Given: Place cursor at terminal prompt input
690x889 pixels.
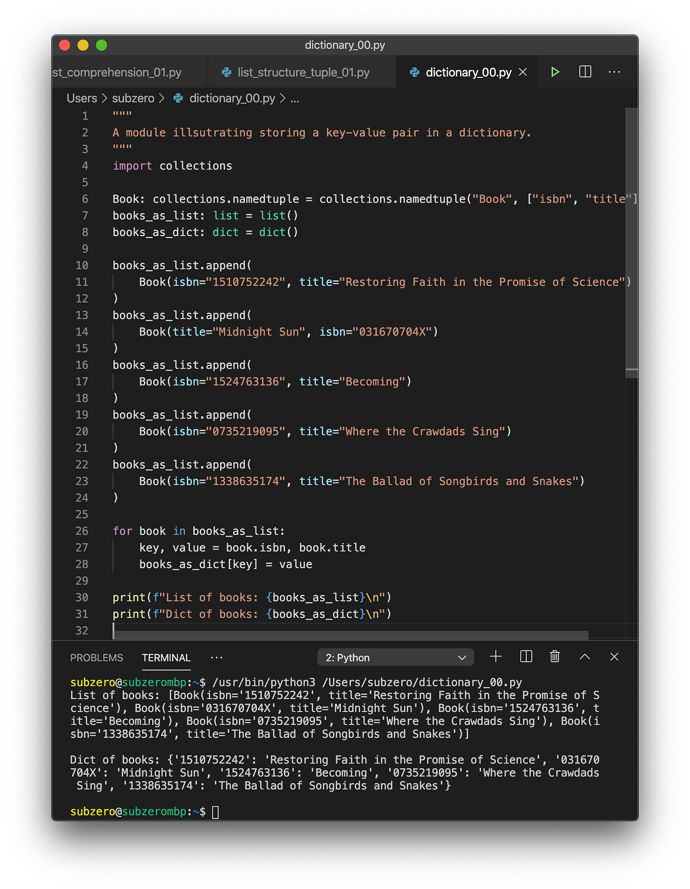Looking at the screenshot, I should coord(215,812).
